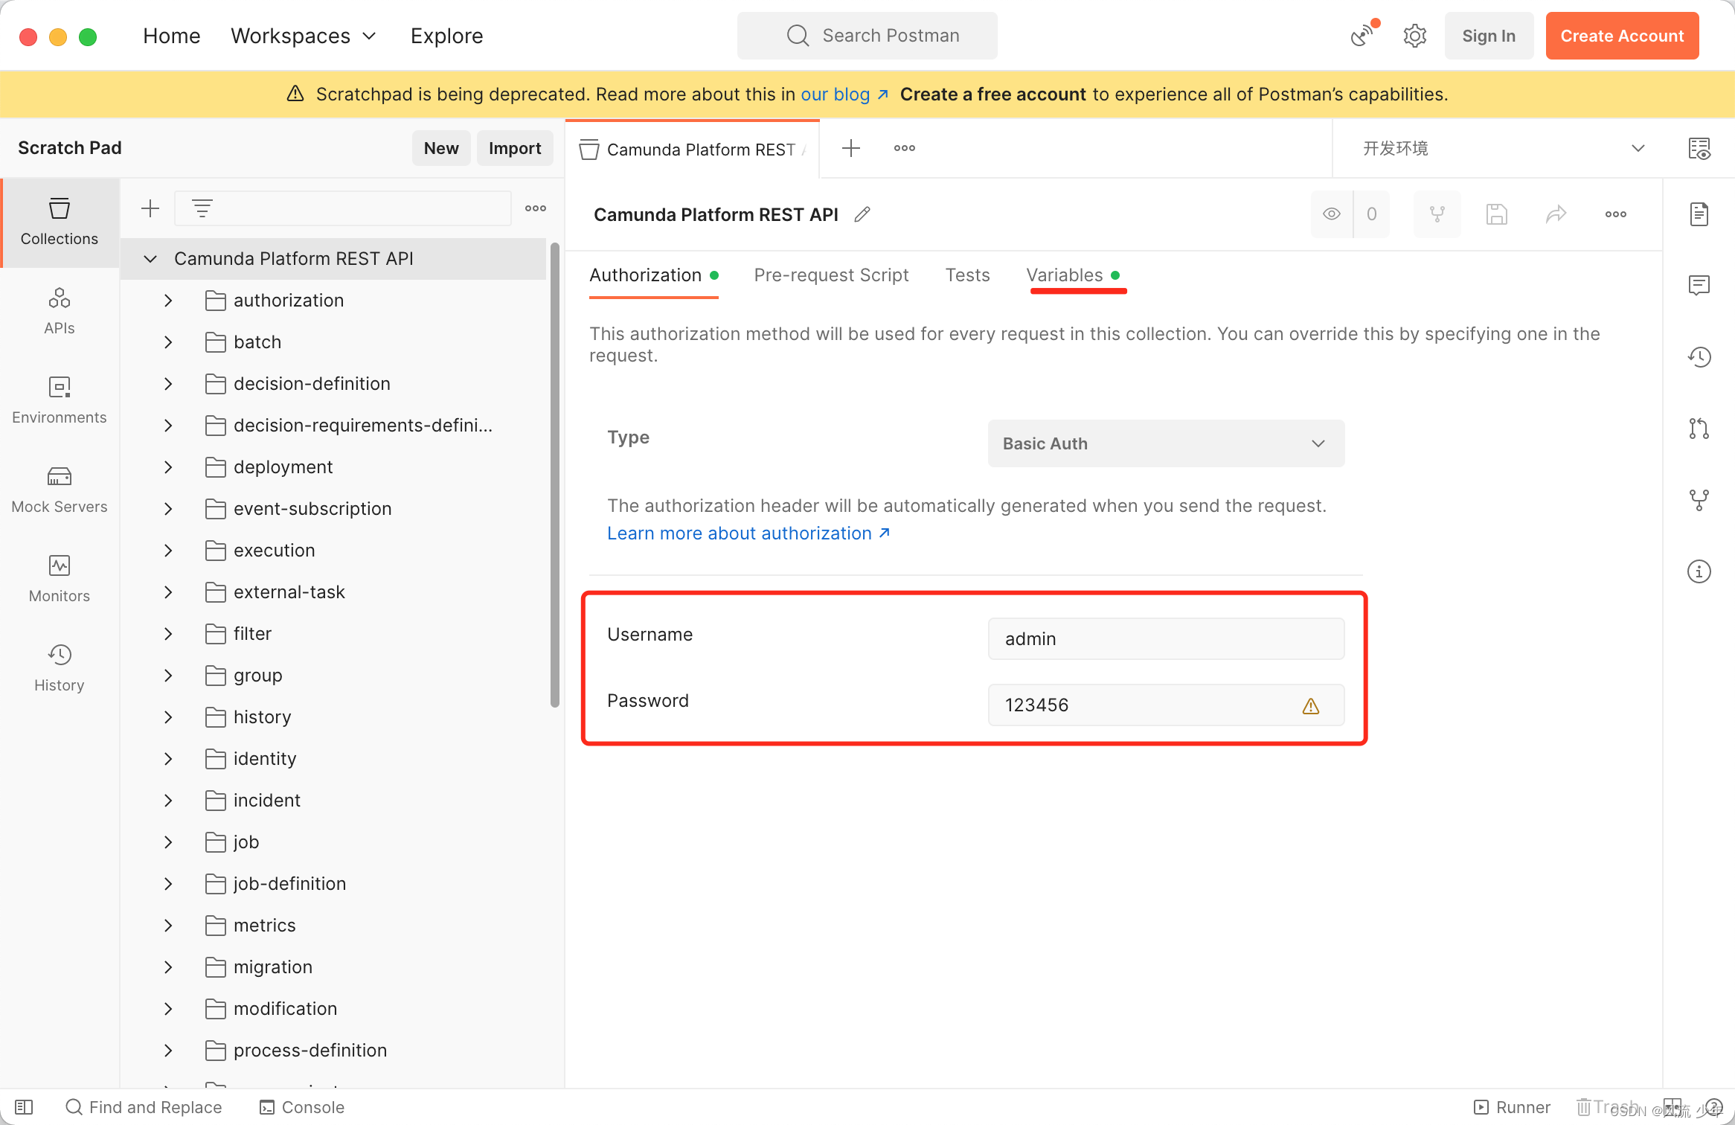
Task: Open Learn more about authorization link
Action: point(748,533)
